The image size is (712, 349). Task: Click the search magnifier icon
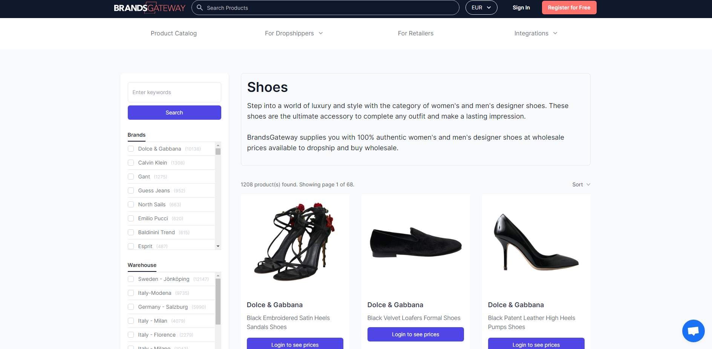click(200, 8)
